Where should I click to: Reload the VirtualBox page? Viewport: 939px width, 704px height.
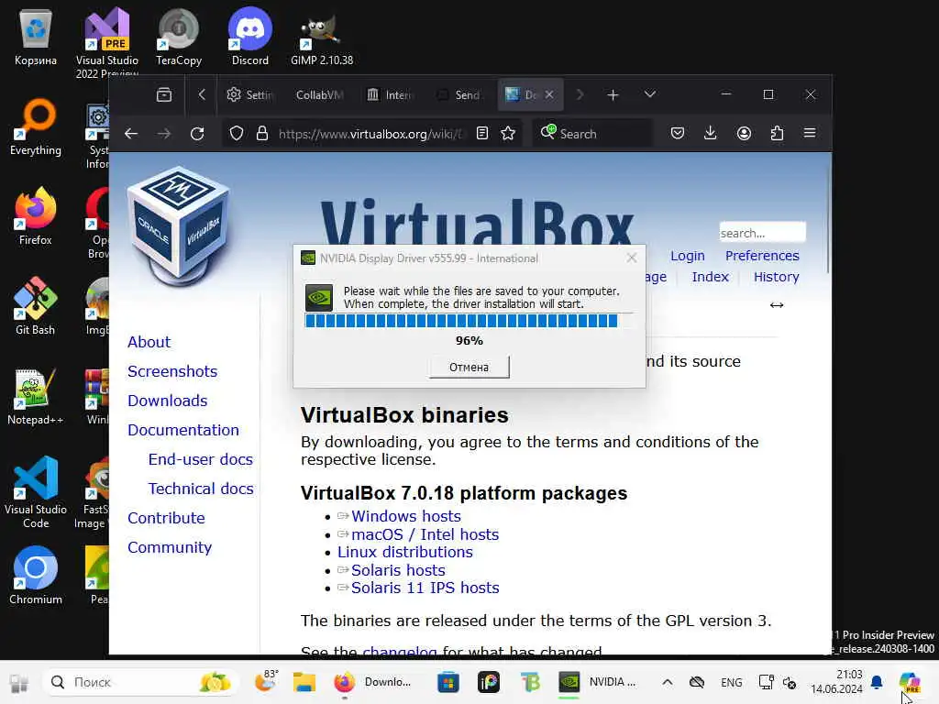coord(197,134)
